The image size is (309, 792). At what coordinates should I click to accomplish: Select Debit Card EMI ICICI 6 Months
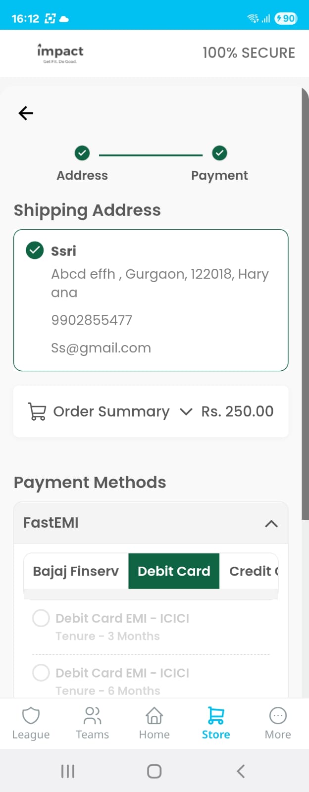click(41, 673)
